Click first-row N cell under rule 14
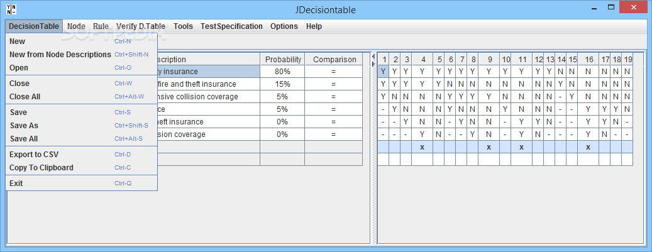Screen dimensions: 652x252 561,72
